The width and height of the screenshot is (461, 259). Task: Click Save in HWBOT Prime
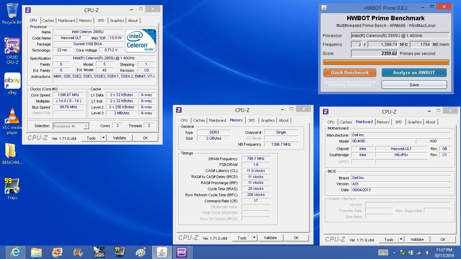pos(414,85)
